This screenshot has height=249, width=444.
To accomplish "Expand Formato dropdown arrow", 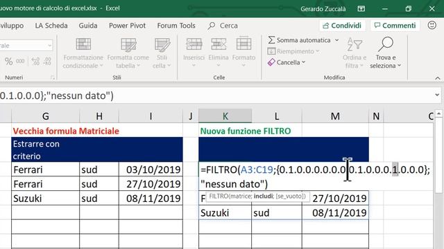I will tap(244, 66).
